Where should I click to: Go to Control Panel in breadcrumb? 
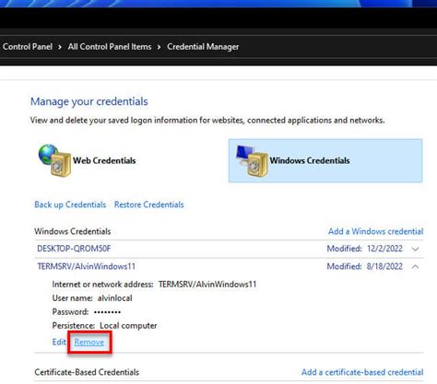(x=28, y=47)
